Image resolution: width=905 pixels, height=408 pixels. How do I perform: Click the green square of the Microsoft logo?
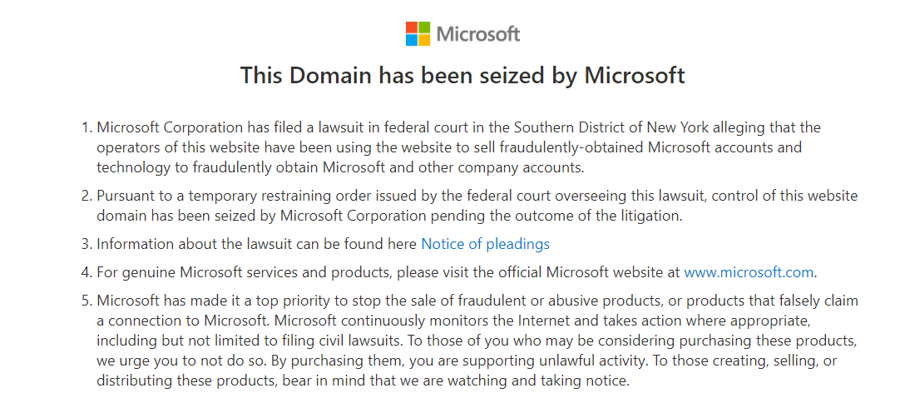coord(424,28)
